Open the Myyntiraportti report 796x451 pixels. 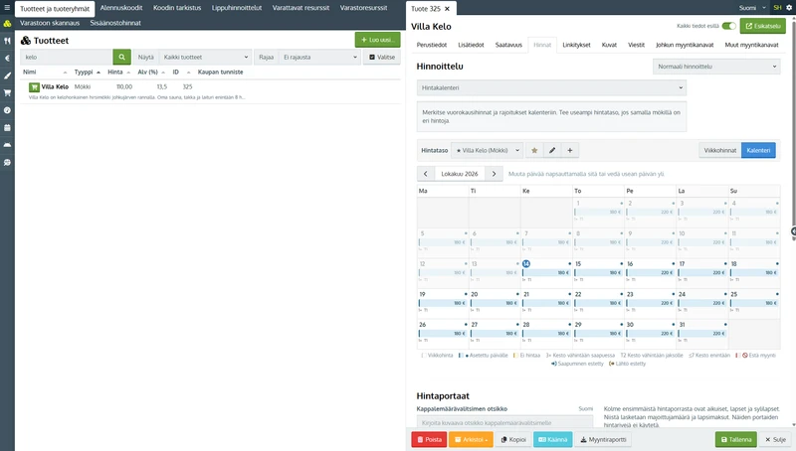603,440
